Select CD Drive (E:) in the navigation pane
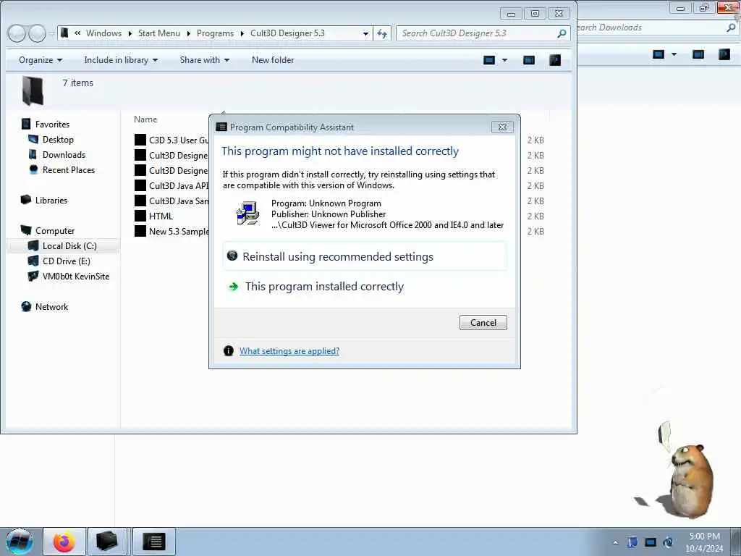Viewport: 741px width, 556px height. [x=66, y=261]
